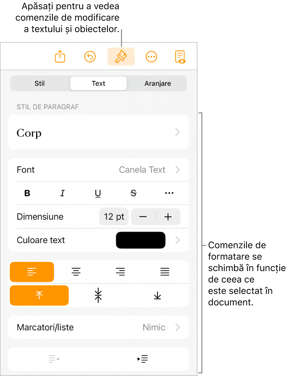This screenshot has width=295, height=376.
Task: Justify the text alignment
Action: [x=165, y=272]
